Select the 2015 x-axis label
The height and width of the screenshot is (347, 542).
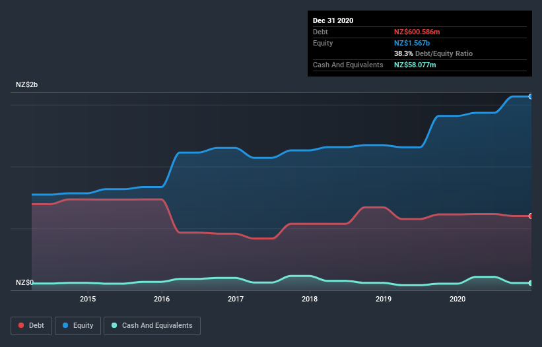(88, 299)
